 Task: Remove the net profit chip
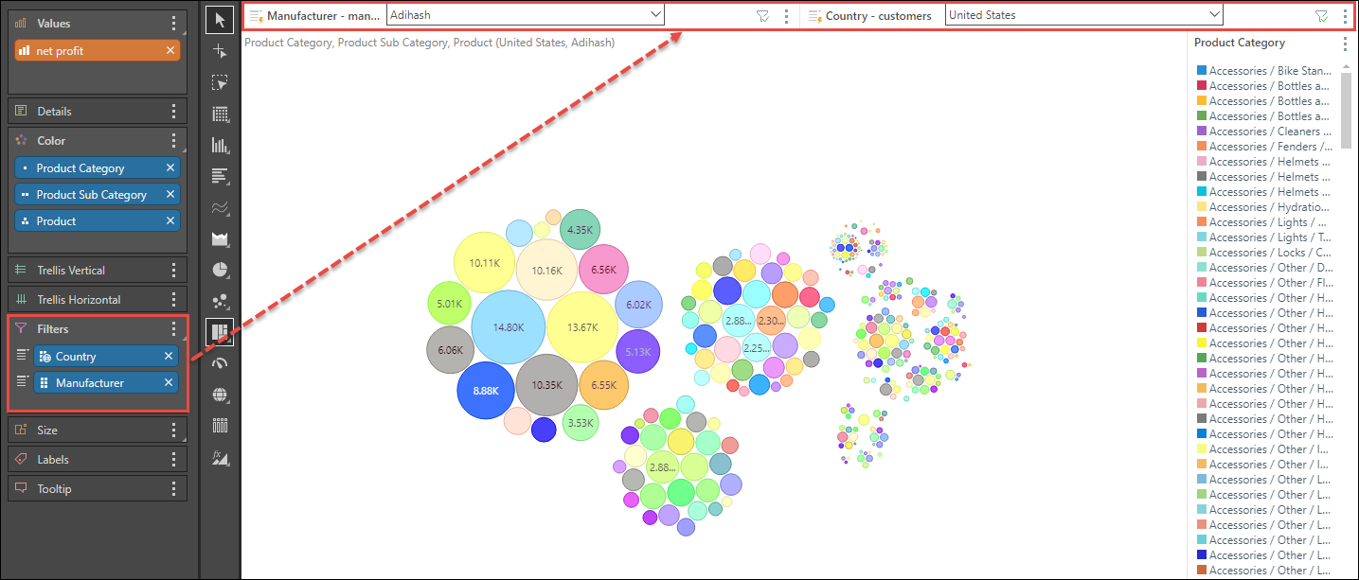tap(170, 51)
